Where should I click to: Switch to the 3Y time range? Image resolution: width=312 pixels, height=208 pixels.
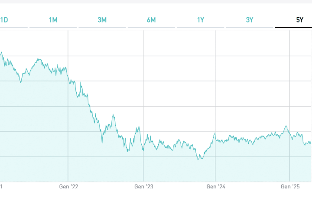(x=250, y=19)
